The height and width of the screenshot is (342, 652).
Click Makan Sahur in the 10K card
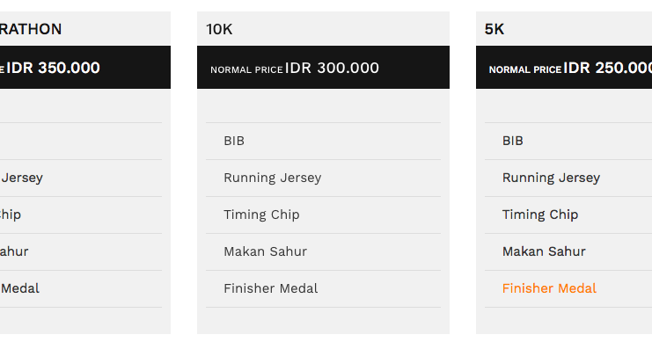[266, 251]
